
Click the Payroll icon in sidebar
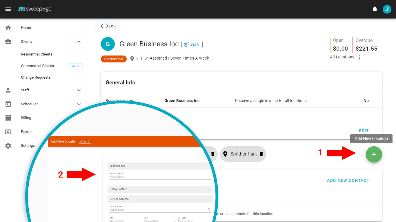(x=8, y=132)
